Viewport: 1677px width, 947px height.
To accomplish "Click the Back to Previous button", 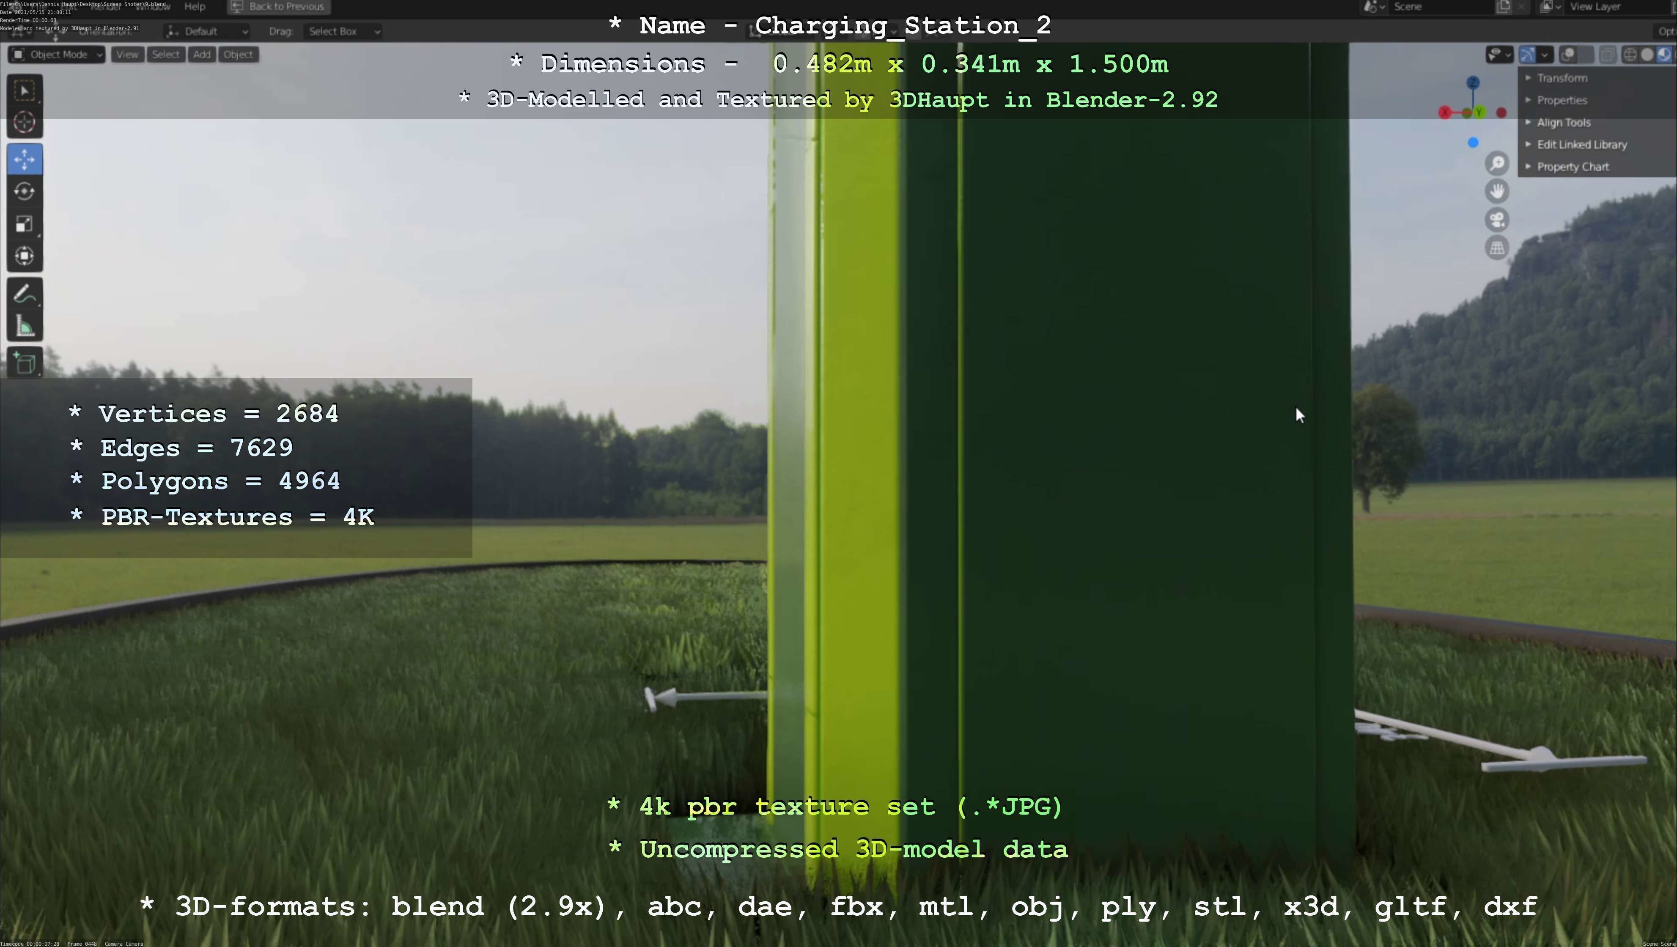I will [279, 6].
